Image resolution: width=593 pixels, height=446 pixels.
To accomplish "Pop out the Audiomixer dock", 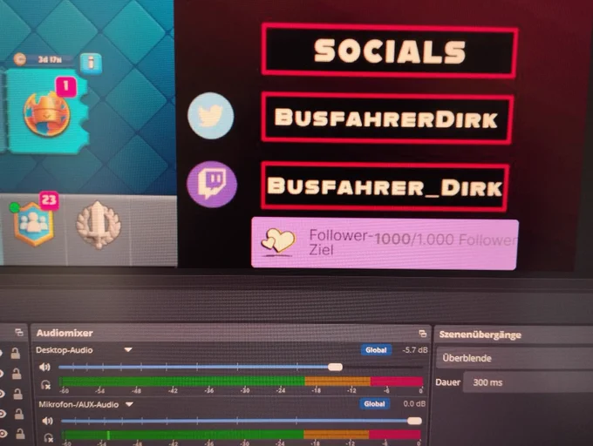I will click(x=422, y=334).
